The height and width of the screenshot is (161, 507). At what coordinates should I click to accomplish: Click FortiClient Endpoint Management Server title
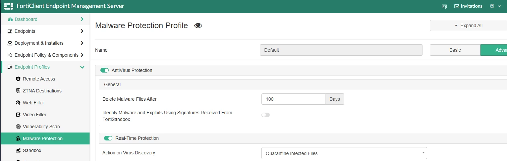[70, 6]
